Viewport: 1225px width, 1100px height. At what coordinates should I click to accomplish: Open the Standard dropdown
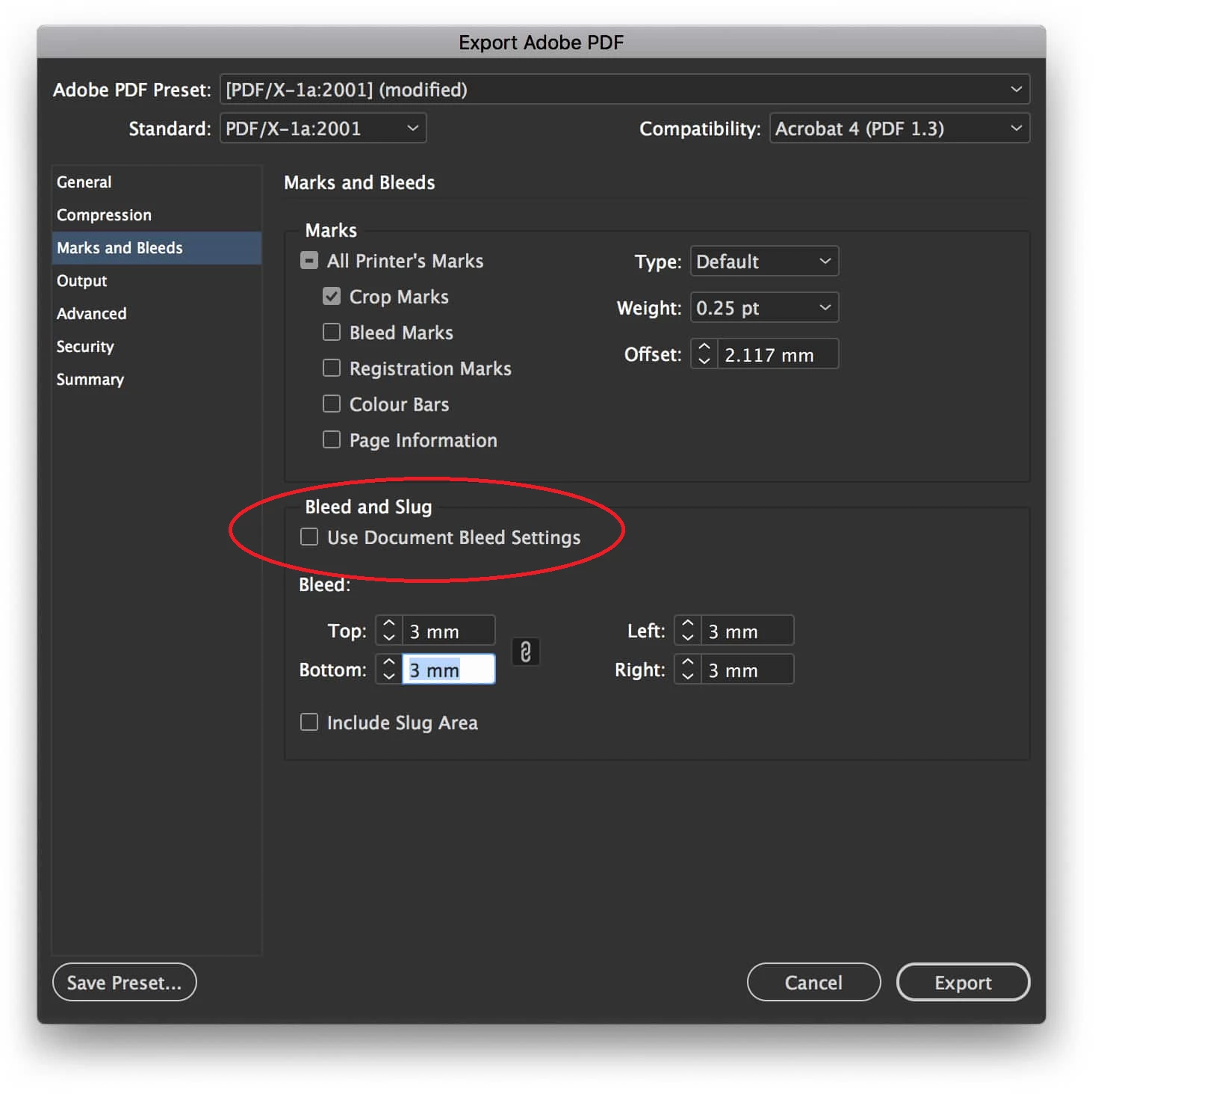click(x=323, y=129)
